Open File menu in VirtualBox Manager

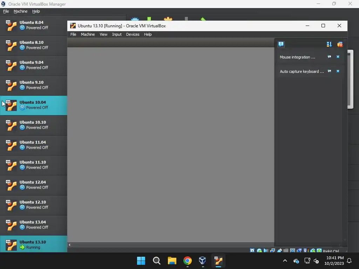point(6,11)
